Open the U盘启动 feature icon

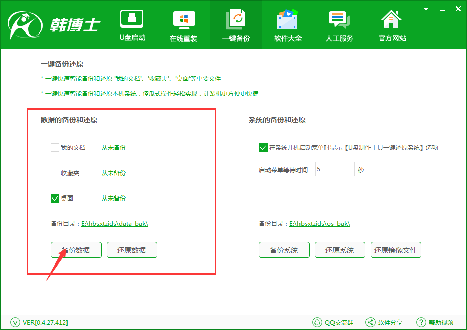pos(132,20)
